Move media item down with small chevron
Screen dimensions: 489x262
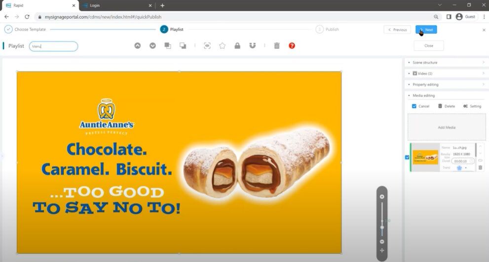tap(480, 153)
